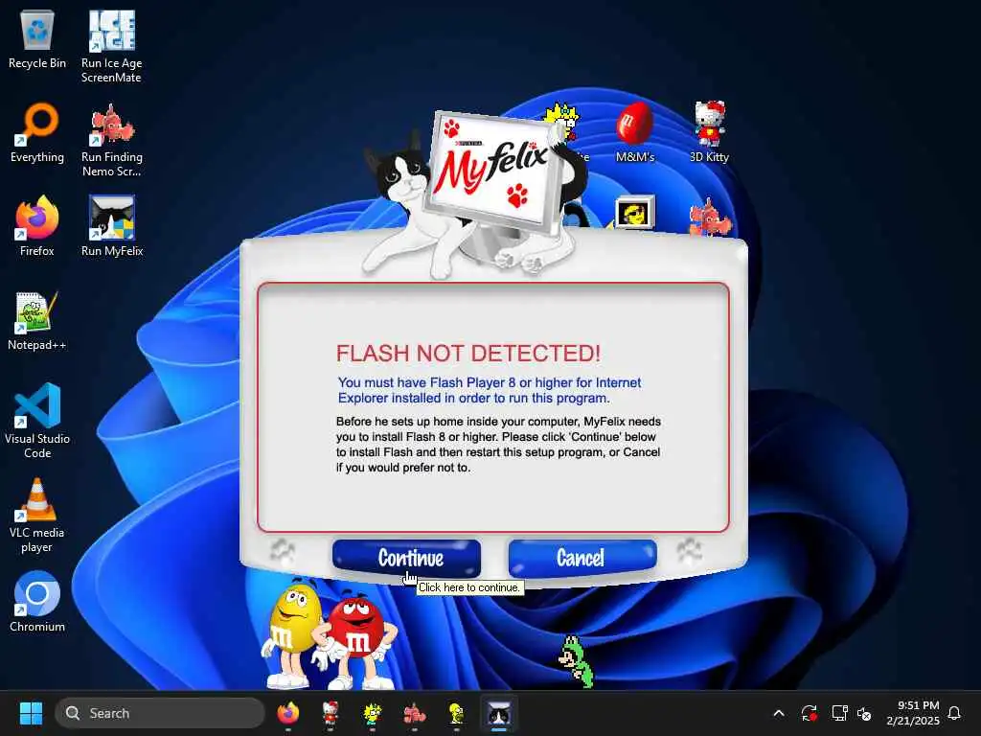Select the Everything search shortcut

tap(37, 132)
